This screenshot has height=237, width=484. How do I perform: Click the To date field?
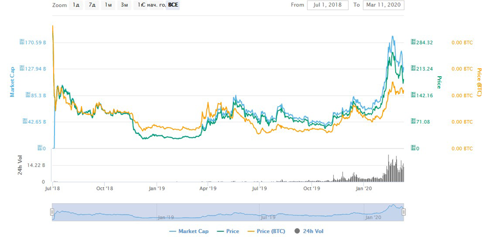[x=383, y=5]
